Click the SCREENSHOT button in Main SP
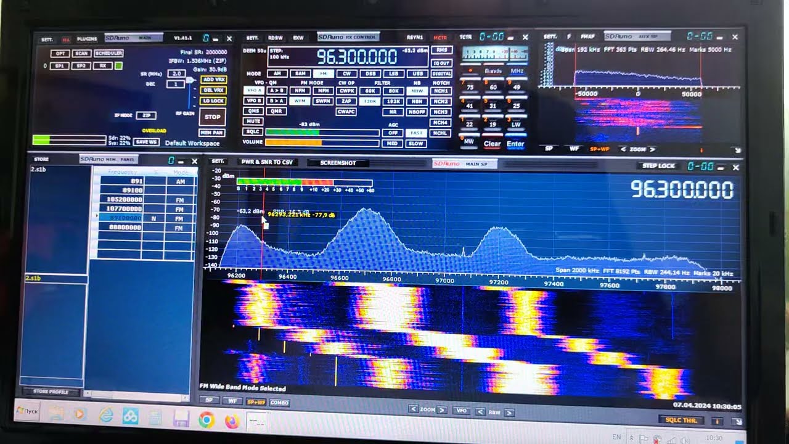This screenshot has height=444, width=789. [338, 163]
